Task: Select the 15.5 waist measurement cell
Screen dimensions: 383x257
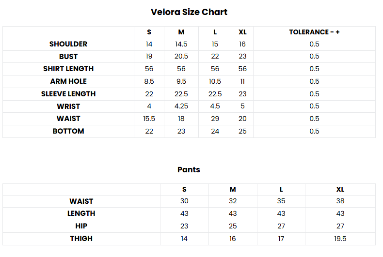Action: [149, 119]
